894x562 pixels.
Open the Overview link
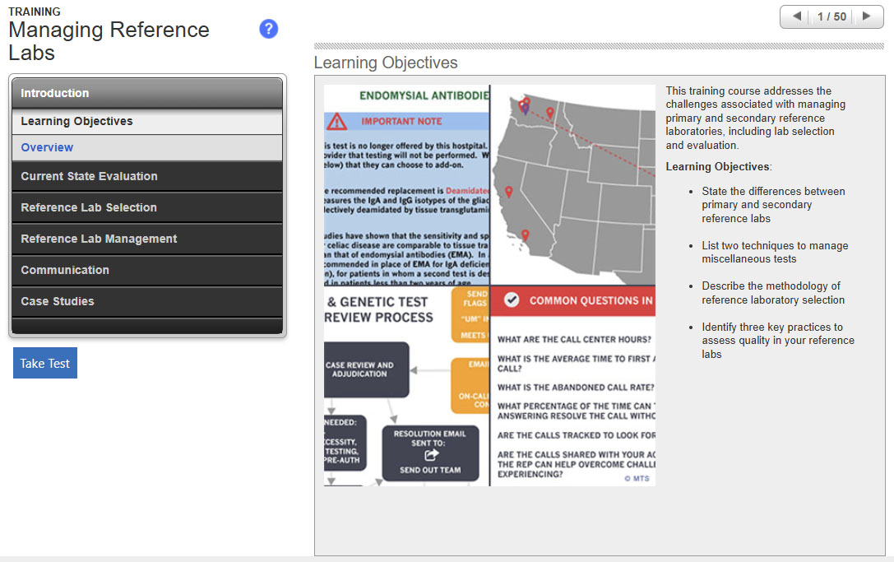coord(47,147)
